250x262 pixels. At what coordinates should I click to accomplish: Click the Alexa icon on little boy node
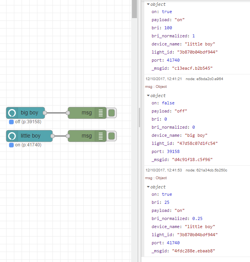click(x=12, y=136)
